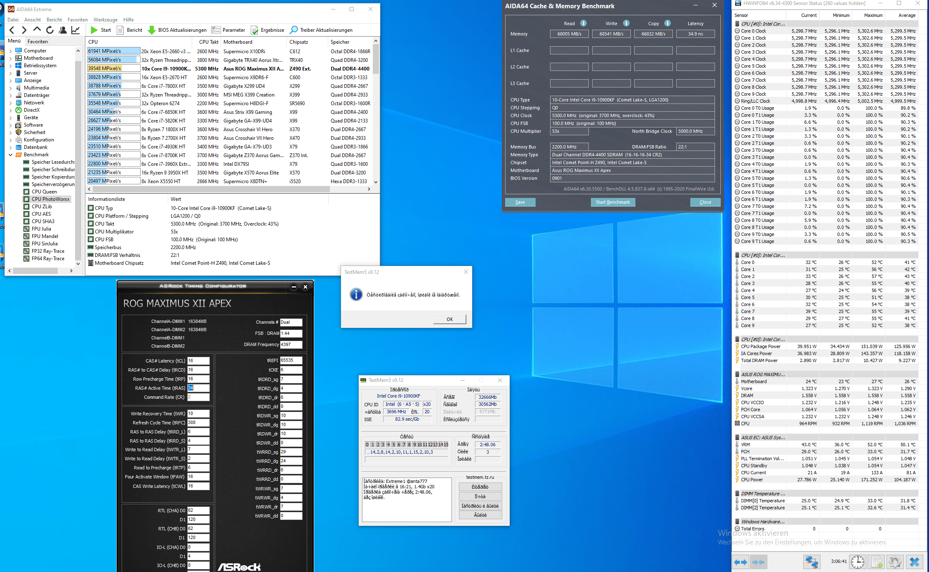Toggle CPU Multiplikator checkbox
This screenshot has height=572, width=929.
point(91,232)
